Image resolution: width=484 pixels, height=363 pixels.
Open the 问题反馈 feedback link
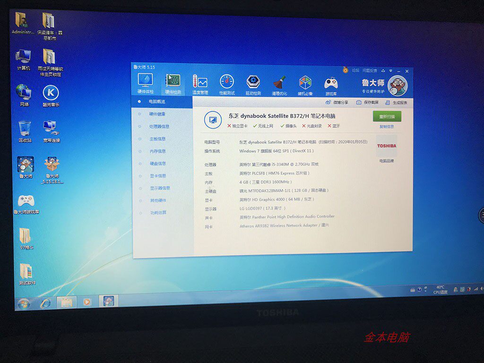tap(370, 71)
